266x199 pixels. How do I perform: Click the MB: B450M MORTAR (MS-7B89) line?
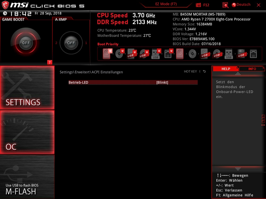(x=199, y=14)
